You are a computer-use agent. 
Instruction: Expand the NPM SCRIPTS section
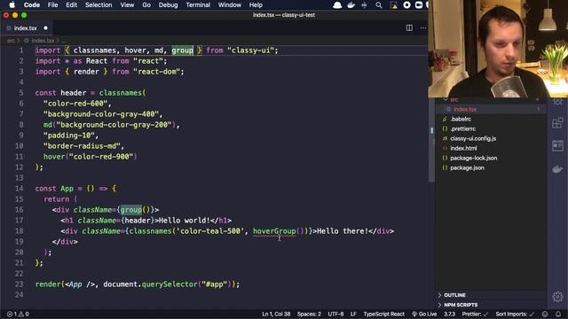(x=461, y=305)
